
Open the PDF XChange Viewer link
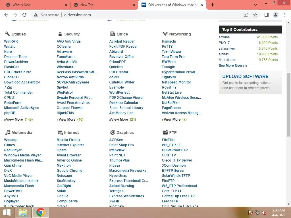126,98
